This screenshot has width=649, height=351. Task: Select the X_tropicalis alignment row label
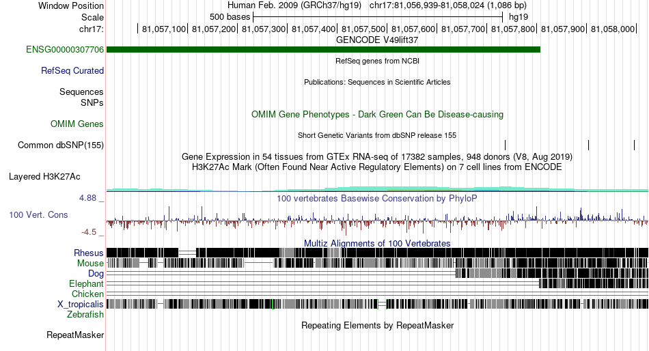(x=81, y=305)
